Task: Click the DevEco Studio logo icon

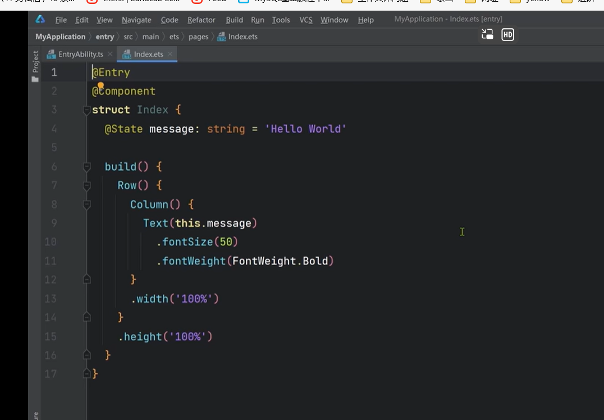Action: 40,20
